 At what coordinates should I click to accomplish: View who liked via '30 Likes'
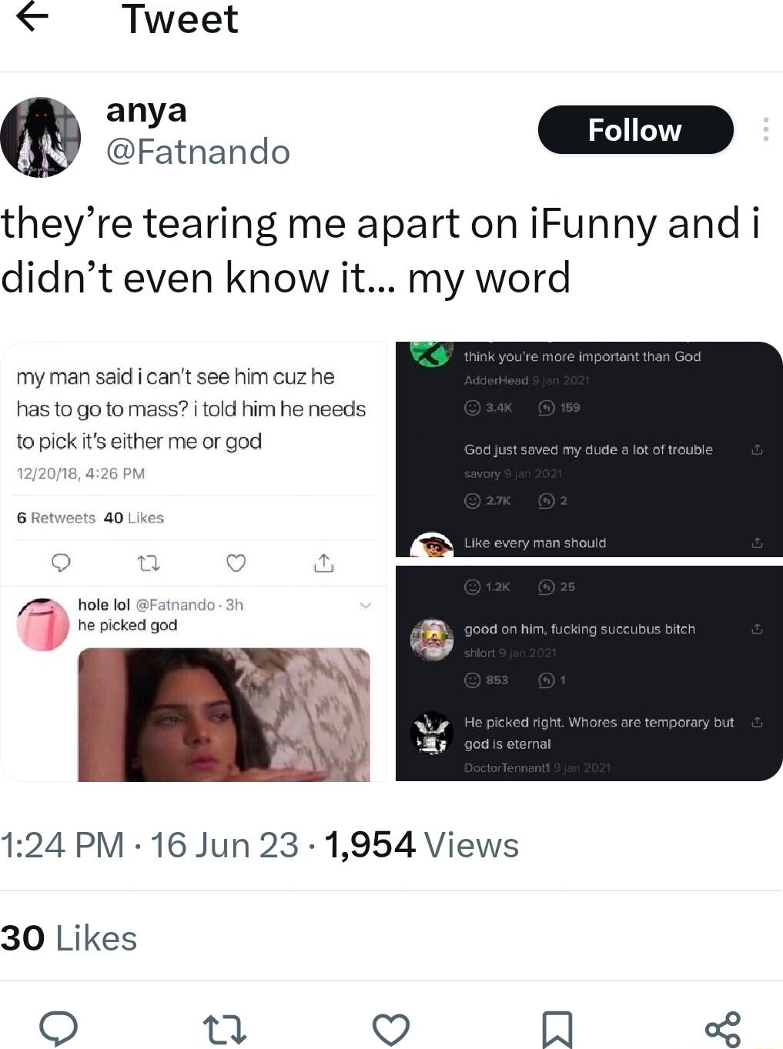pyautogui.click(x=69, y=937)
